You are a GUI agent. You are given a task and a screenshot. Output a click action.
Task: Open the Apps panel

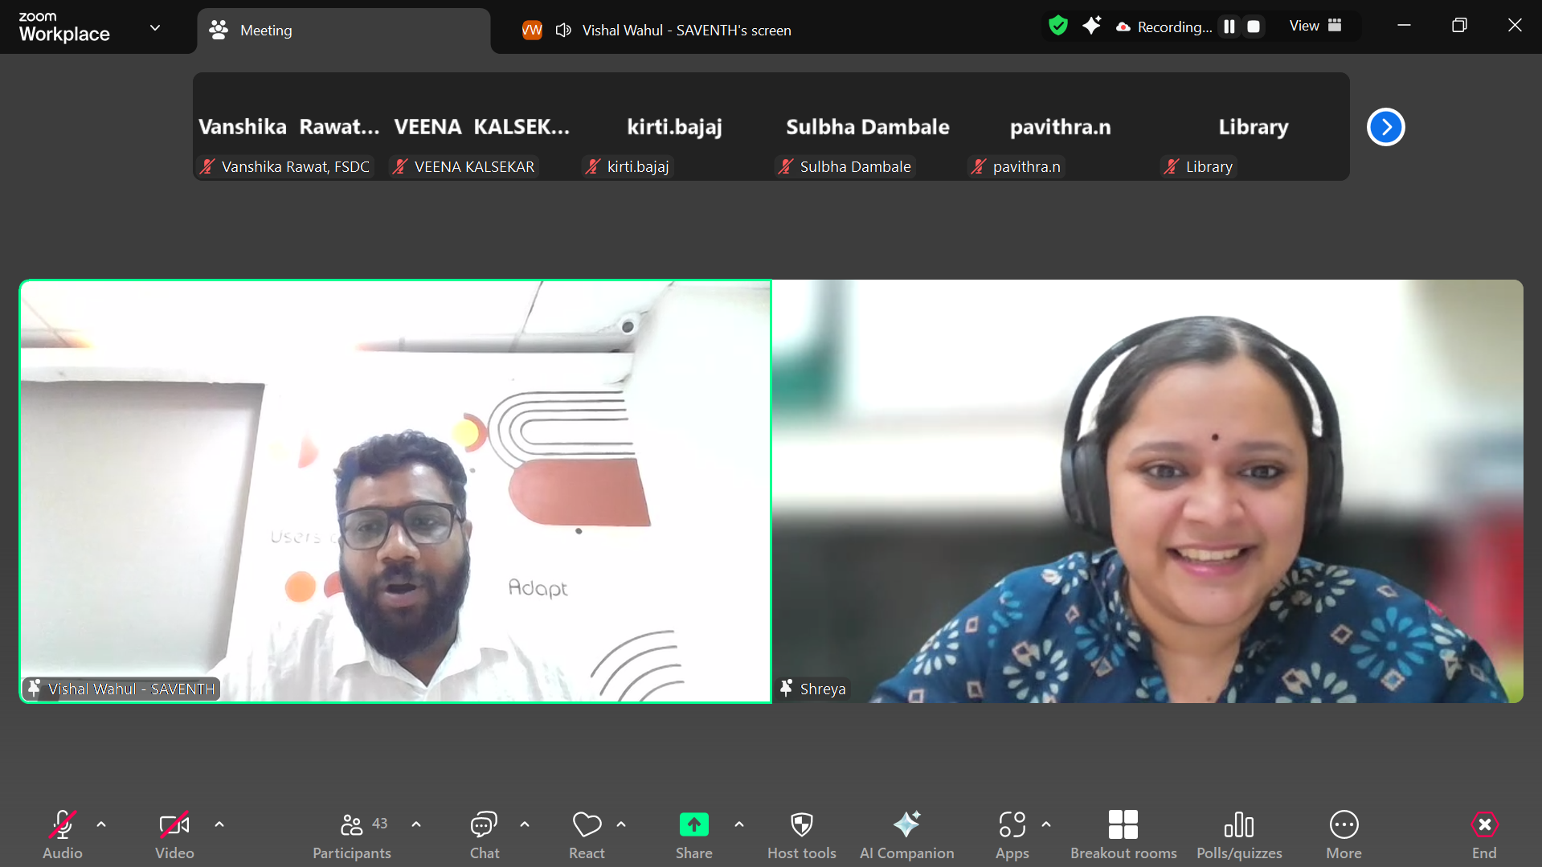point(1012,833)
